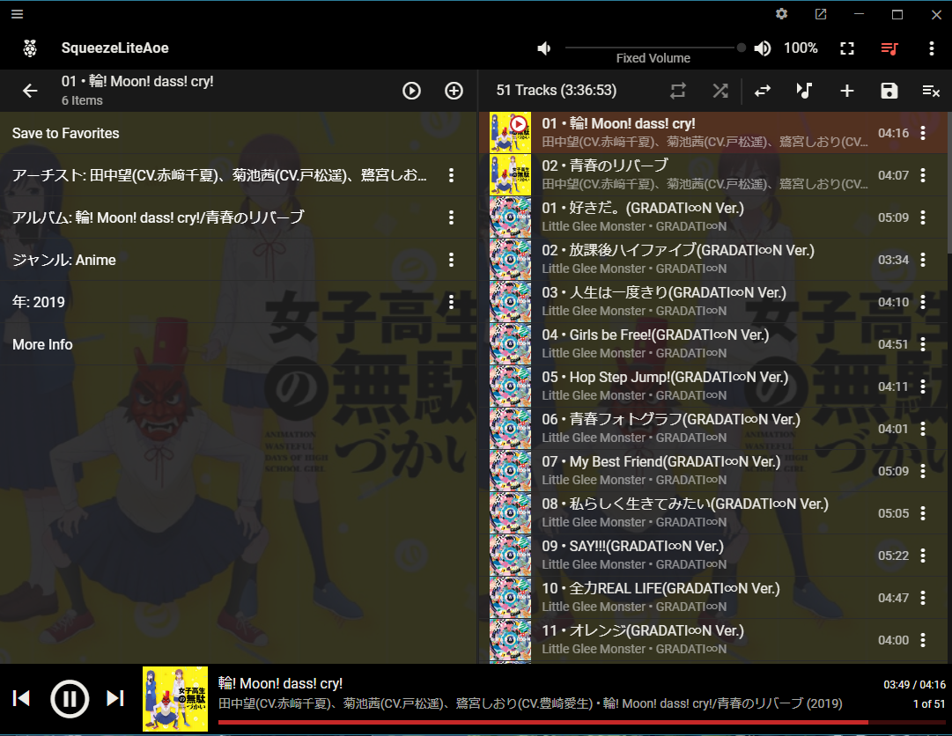This screenshot has width=952, height=736.
Task: Click the transfer queue arrows icon
Action: coord(763,91)
